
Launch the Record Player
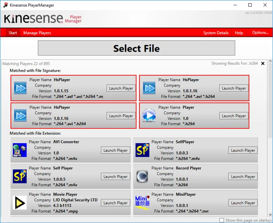click(x=243, y=176)
